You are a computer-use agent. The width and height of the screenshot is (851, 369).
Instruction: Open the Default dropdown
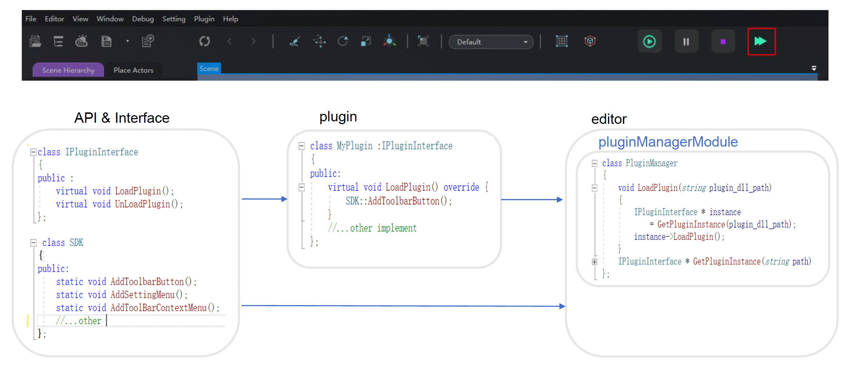click(491, 42)
